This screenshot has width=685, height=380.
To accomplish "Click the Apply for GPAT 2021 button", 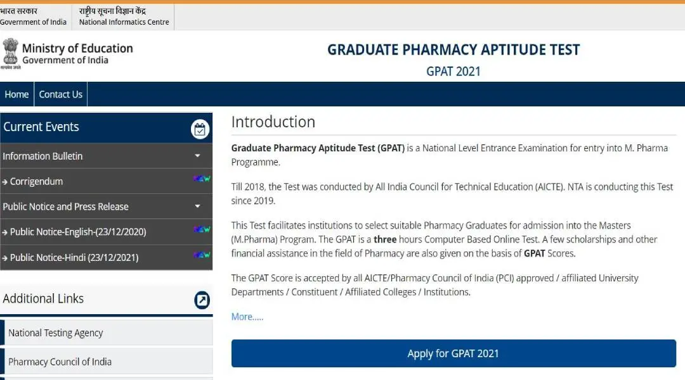I will tap(453, 353).
